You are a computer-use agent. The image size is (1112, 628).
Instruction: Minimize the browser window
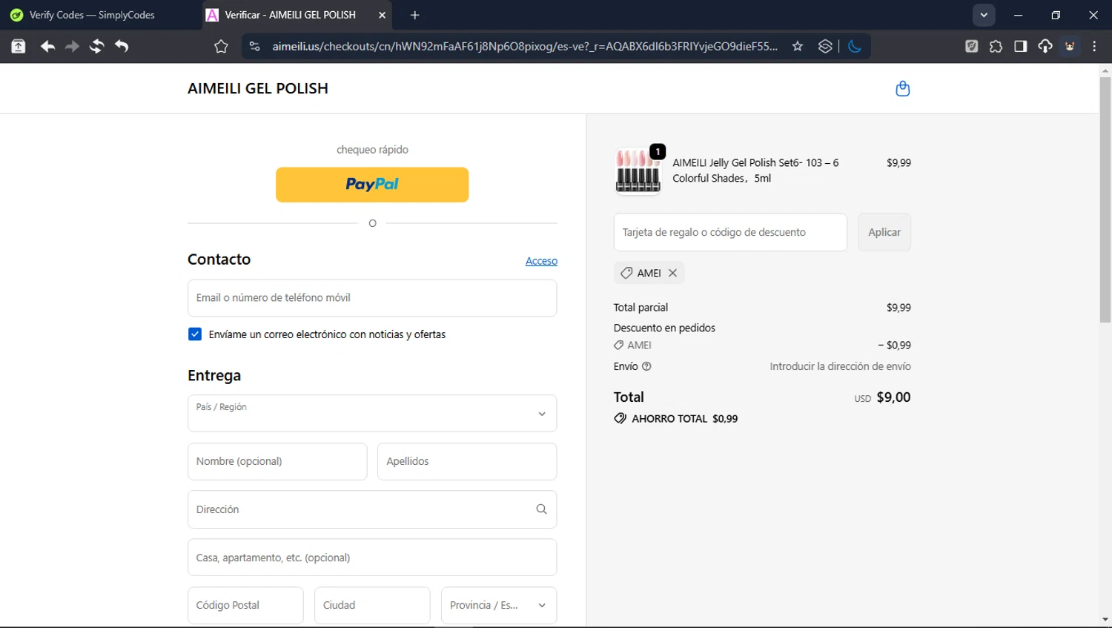(1018, 15)
